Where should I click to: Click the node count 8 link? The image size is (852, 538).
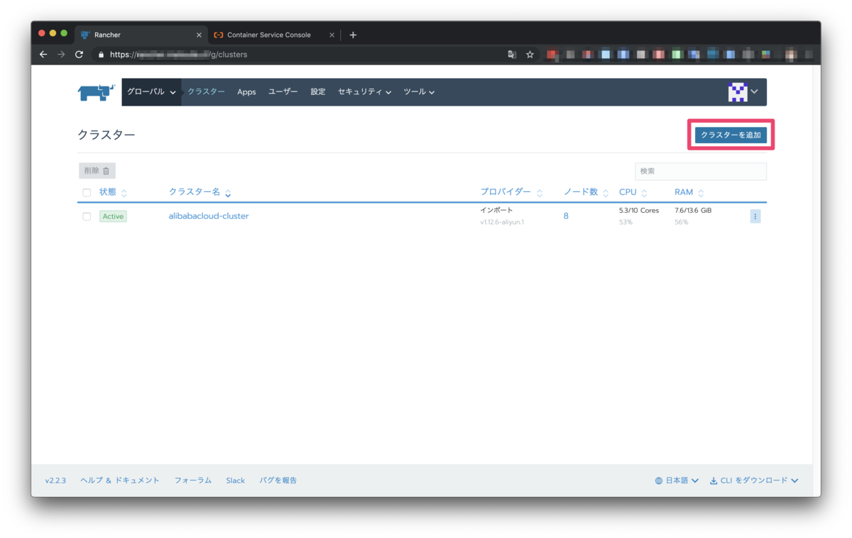tap(566, 216)
